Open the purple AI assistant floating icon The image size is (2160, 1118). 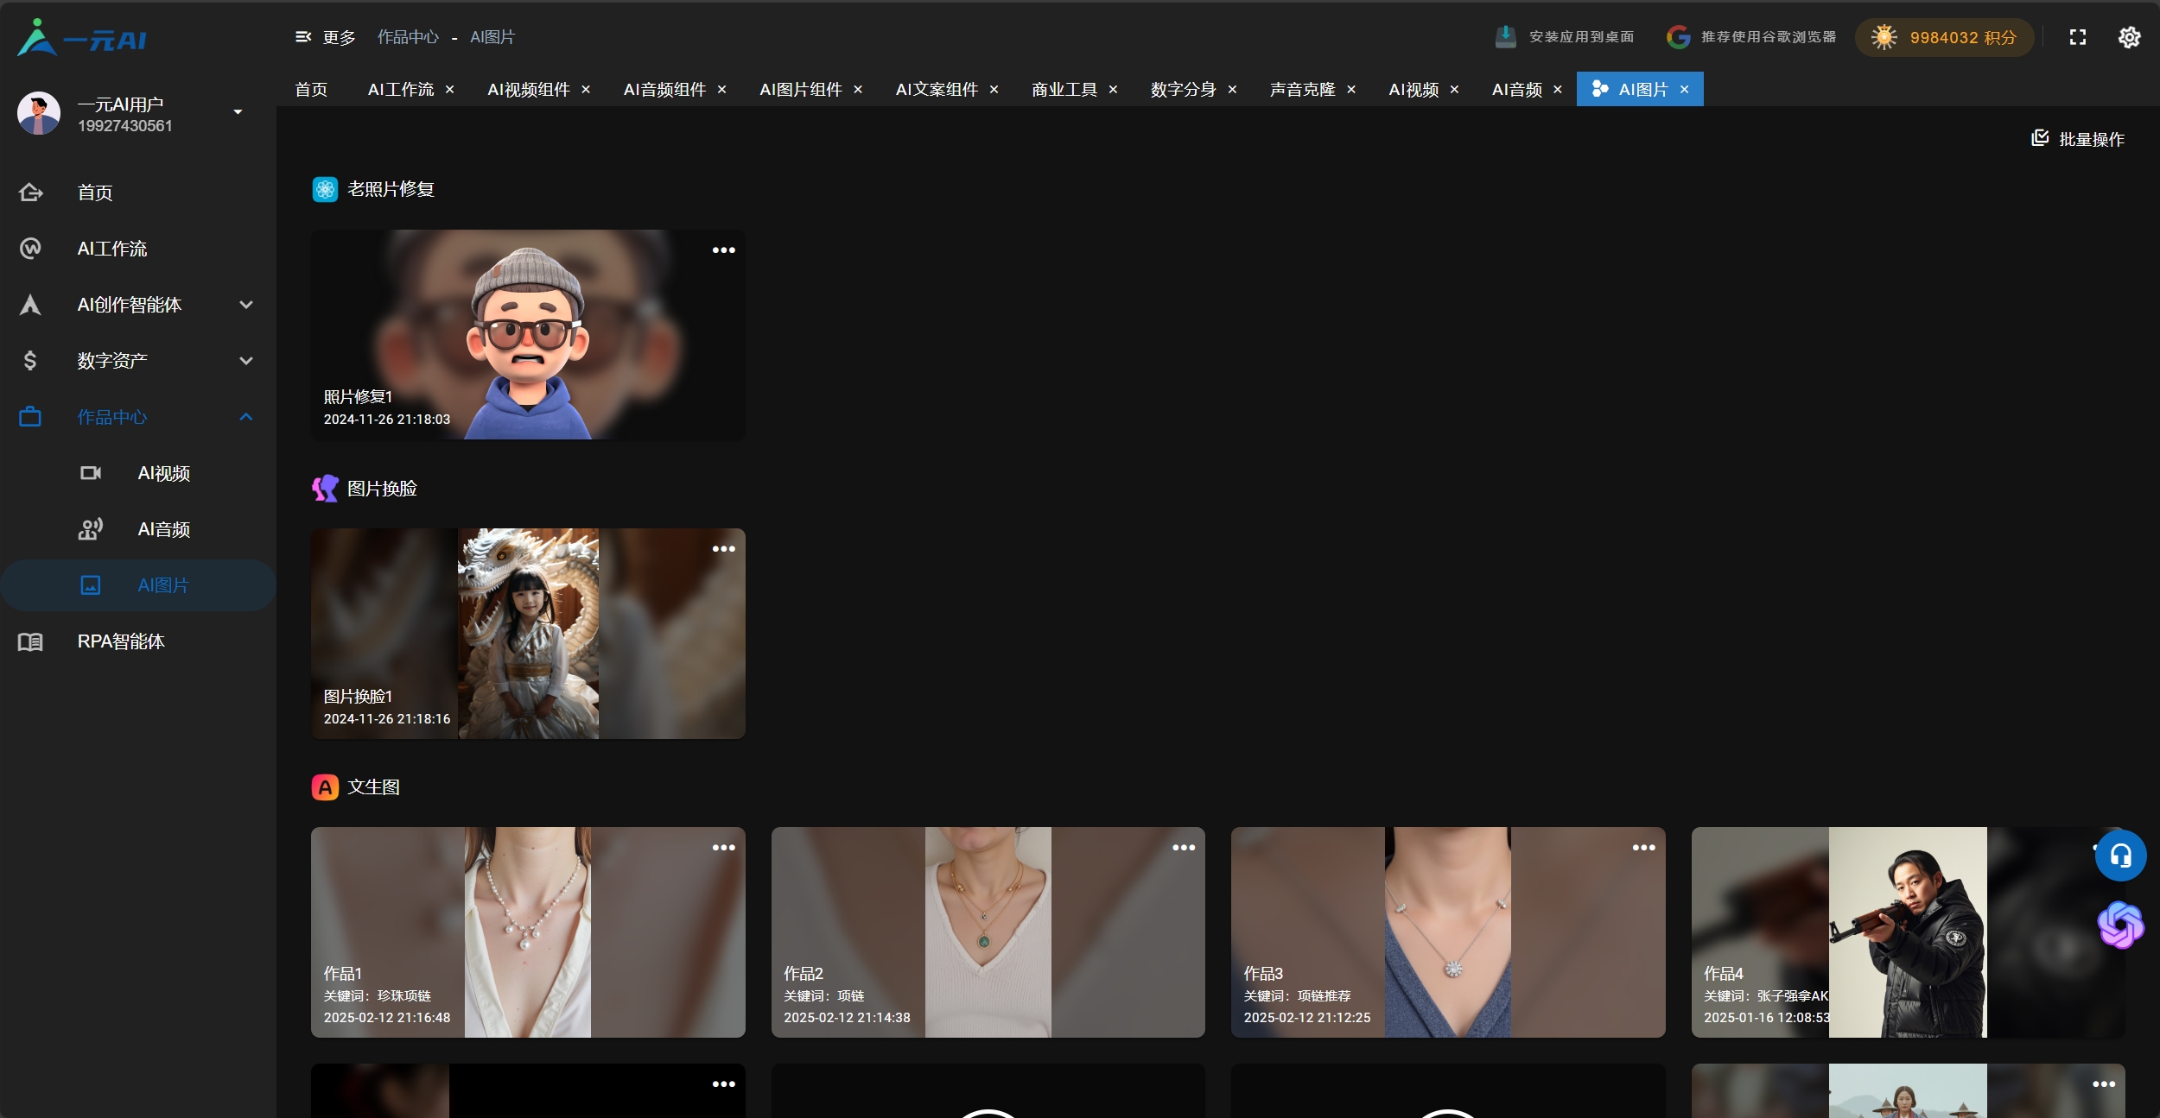click(2120, 925)
